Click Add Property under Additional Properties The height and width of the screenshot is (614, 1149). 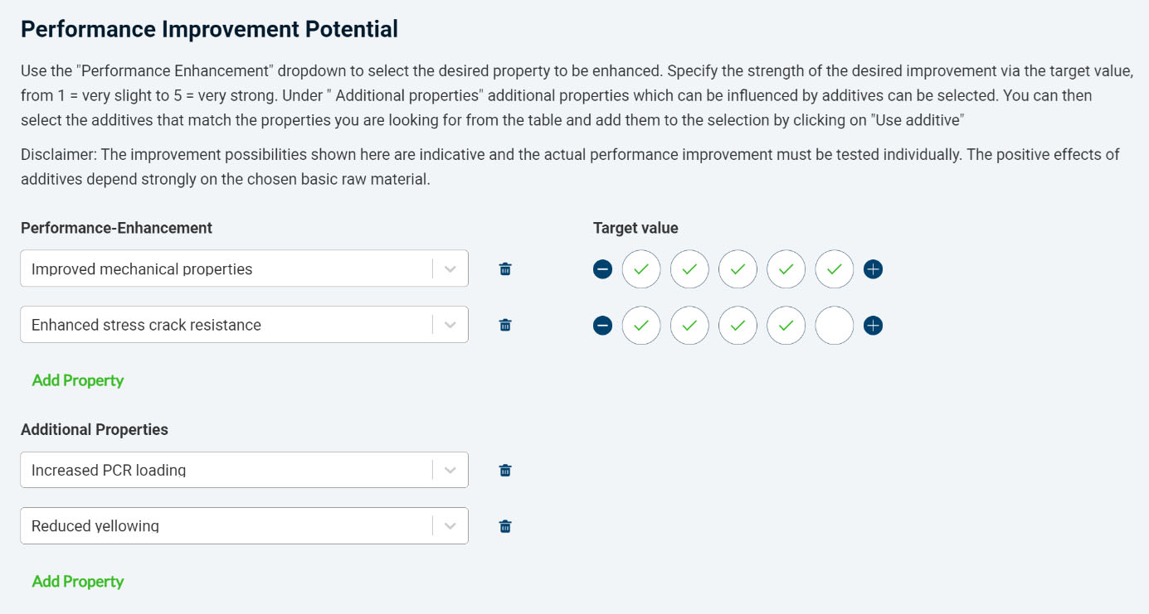coord(78,582)
